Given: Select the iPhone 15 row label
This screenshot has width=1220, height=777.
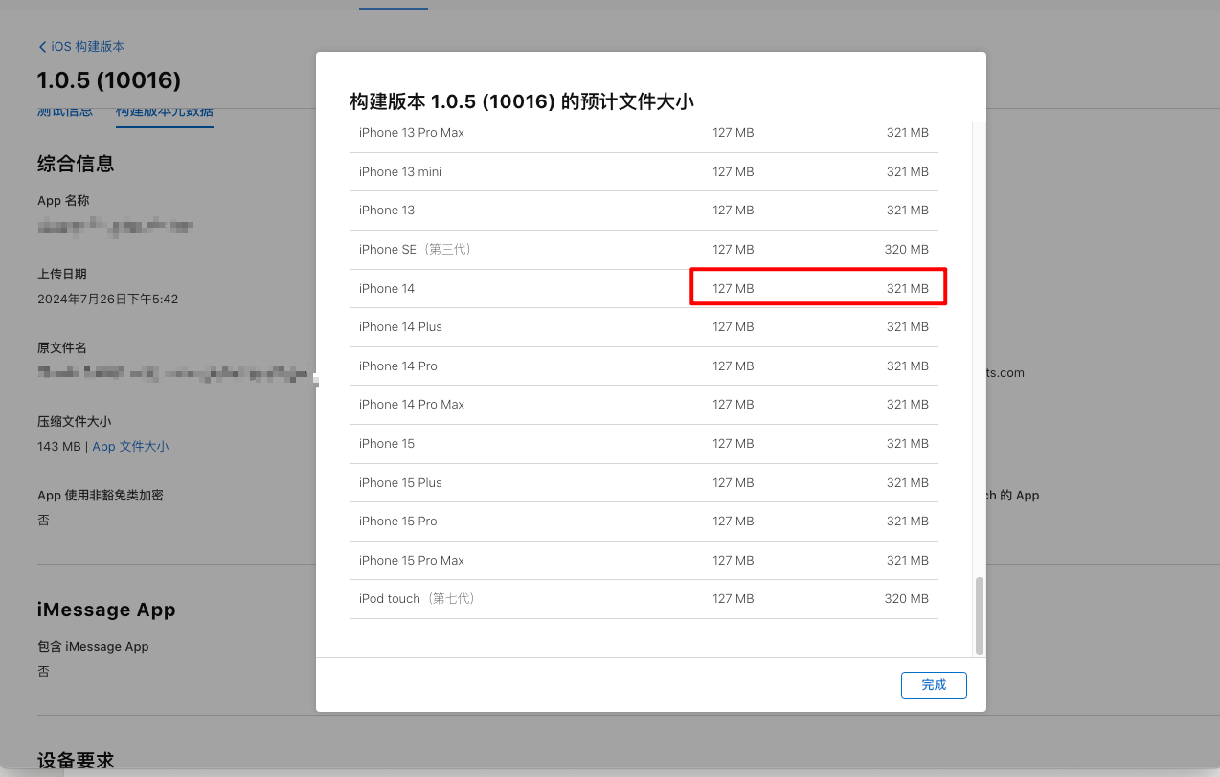Looking at the screenshot, I should pyautogui.click(x=387, y=444).
